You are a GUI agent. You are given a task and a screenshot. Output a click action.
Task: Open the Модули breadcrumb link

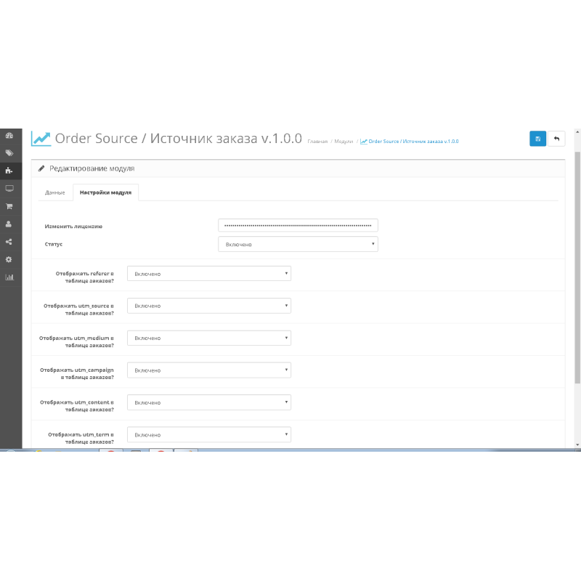[x=344, y=142]
